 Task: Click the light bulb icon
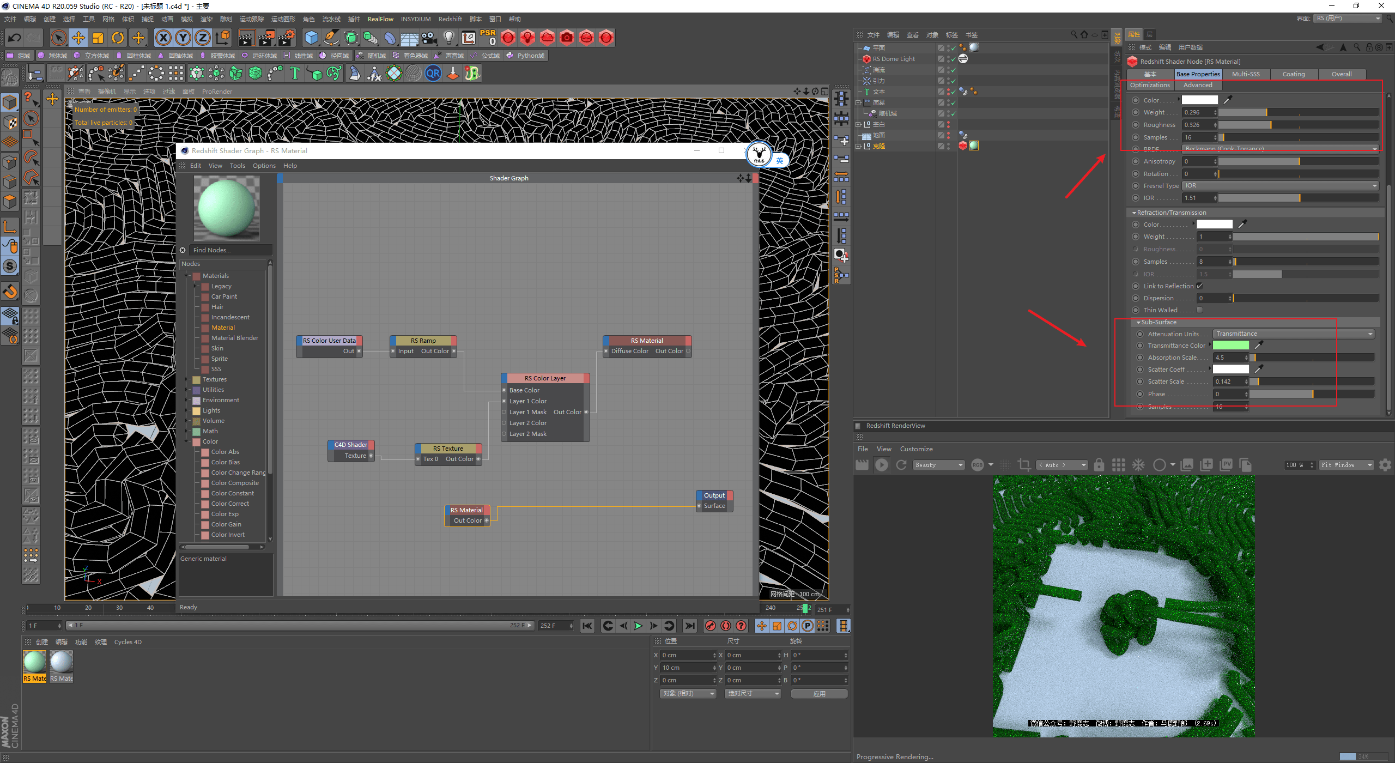(448, 38)
